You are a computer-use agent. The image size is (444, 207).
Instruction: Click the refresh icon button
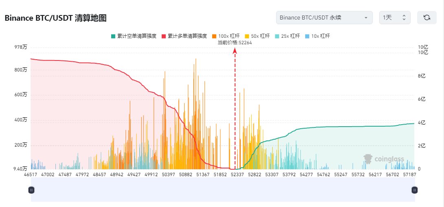click(427, 17)
